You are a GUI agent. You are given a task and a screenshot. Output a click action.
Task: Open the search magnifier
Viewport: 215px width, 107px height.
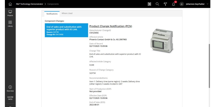tap(157, 4)
